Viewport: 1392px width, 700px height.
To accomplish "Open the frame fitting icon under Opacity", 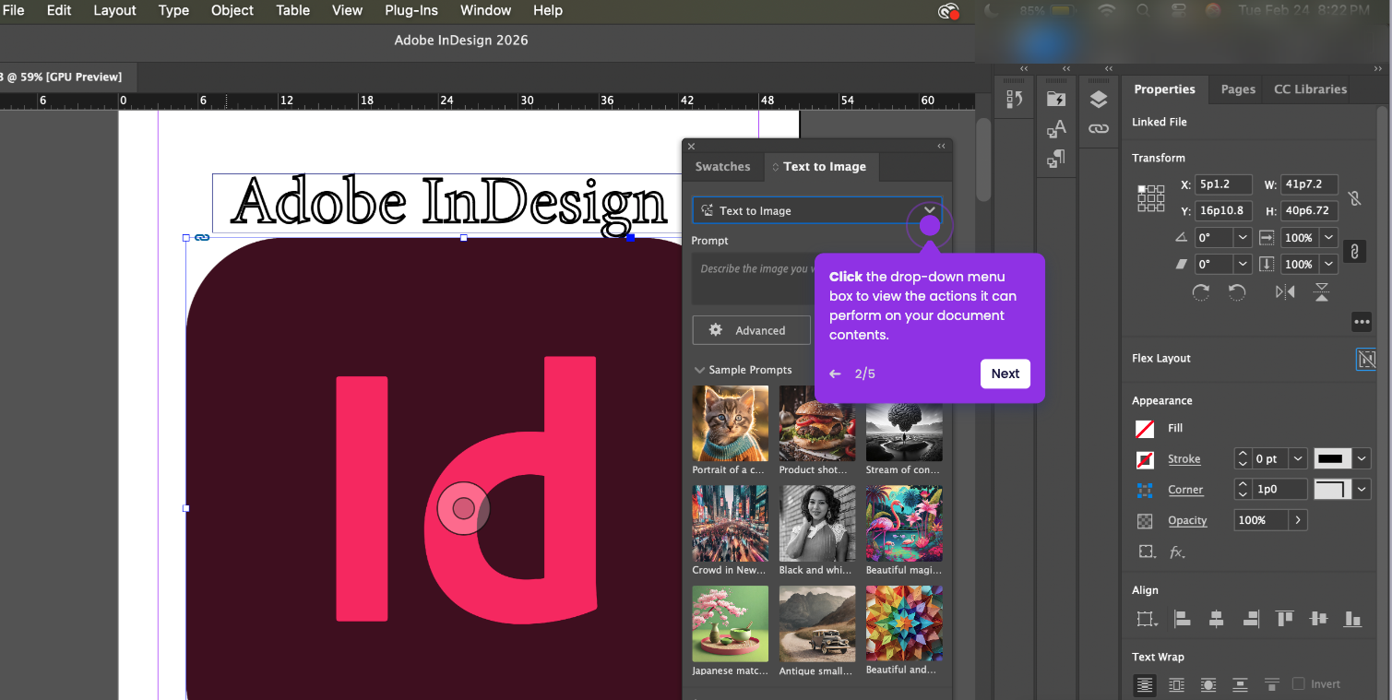I will pyautogui.click(x=1146, y=552).
